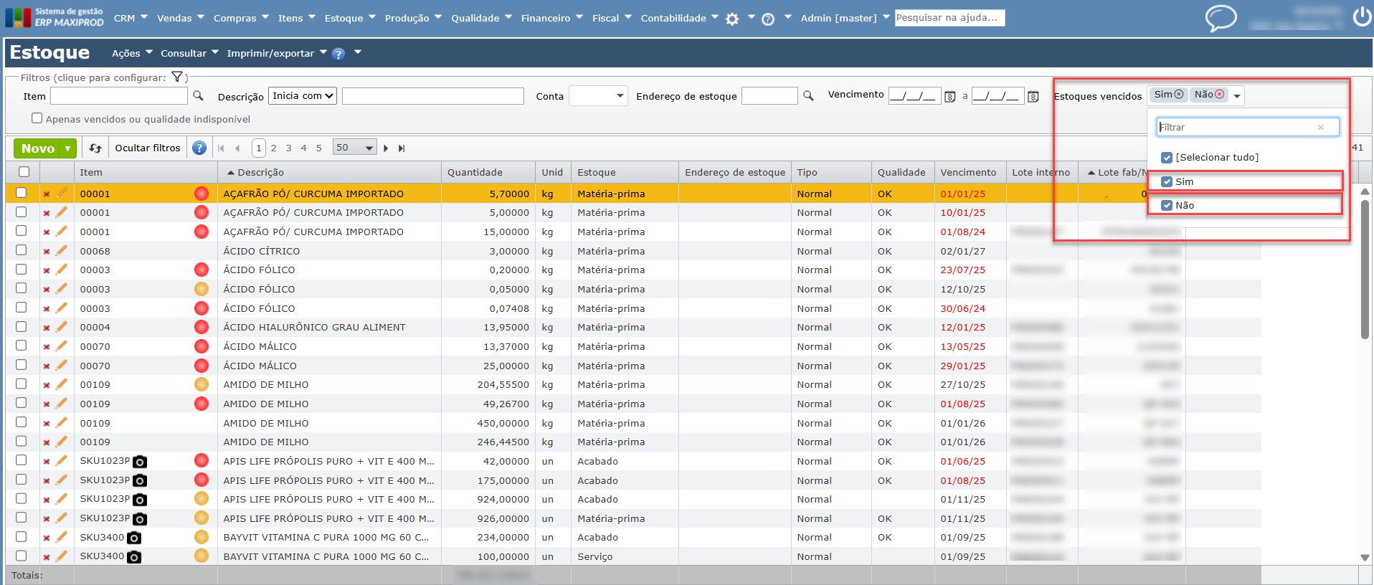The image size is (1374, 585).
Task: Enable 'Apenas vencidos ou qualidade indisponível' checkbox
Action: tap(37, 118)
